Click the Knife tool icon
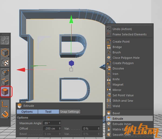 click(x=109, y=79)
